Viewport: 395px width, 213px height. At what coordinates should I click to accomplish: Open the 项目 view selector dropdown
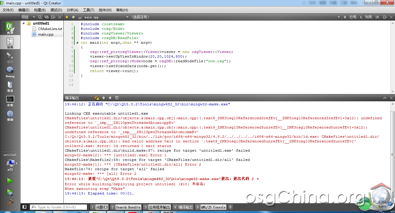tap(29, 17)
